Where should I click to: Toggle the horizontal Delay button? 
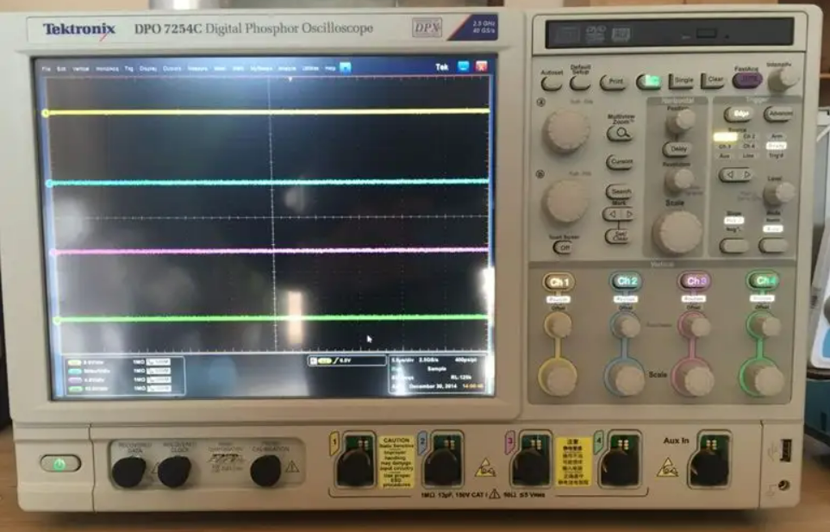pos(677,149)
